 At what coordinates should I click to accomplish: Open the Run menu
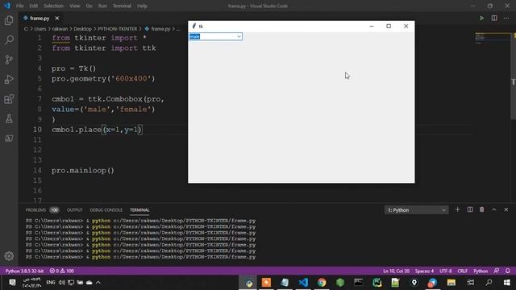click(102, 6)
